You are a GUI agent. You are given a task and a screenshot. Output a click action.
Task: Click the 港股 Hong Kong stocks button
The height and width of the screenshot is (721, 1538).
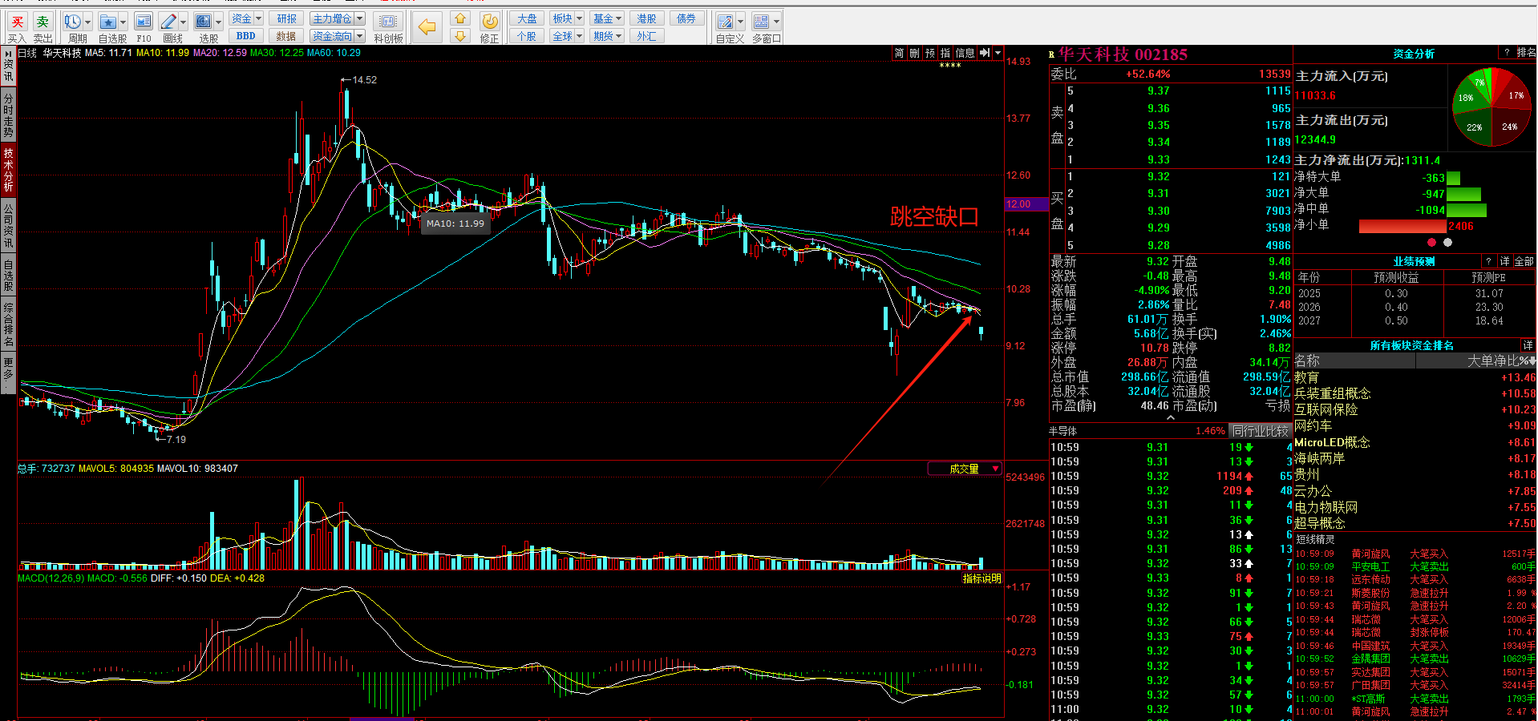pos(646,18)
